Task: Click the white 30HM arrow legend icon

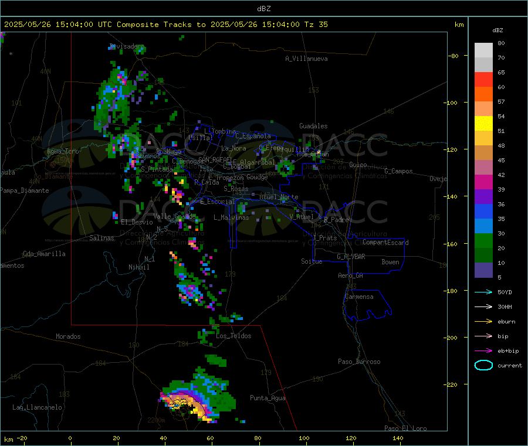Action: point(483,307)
